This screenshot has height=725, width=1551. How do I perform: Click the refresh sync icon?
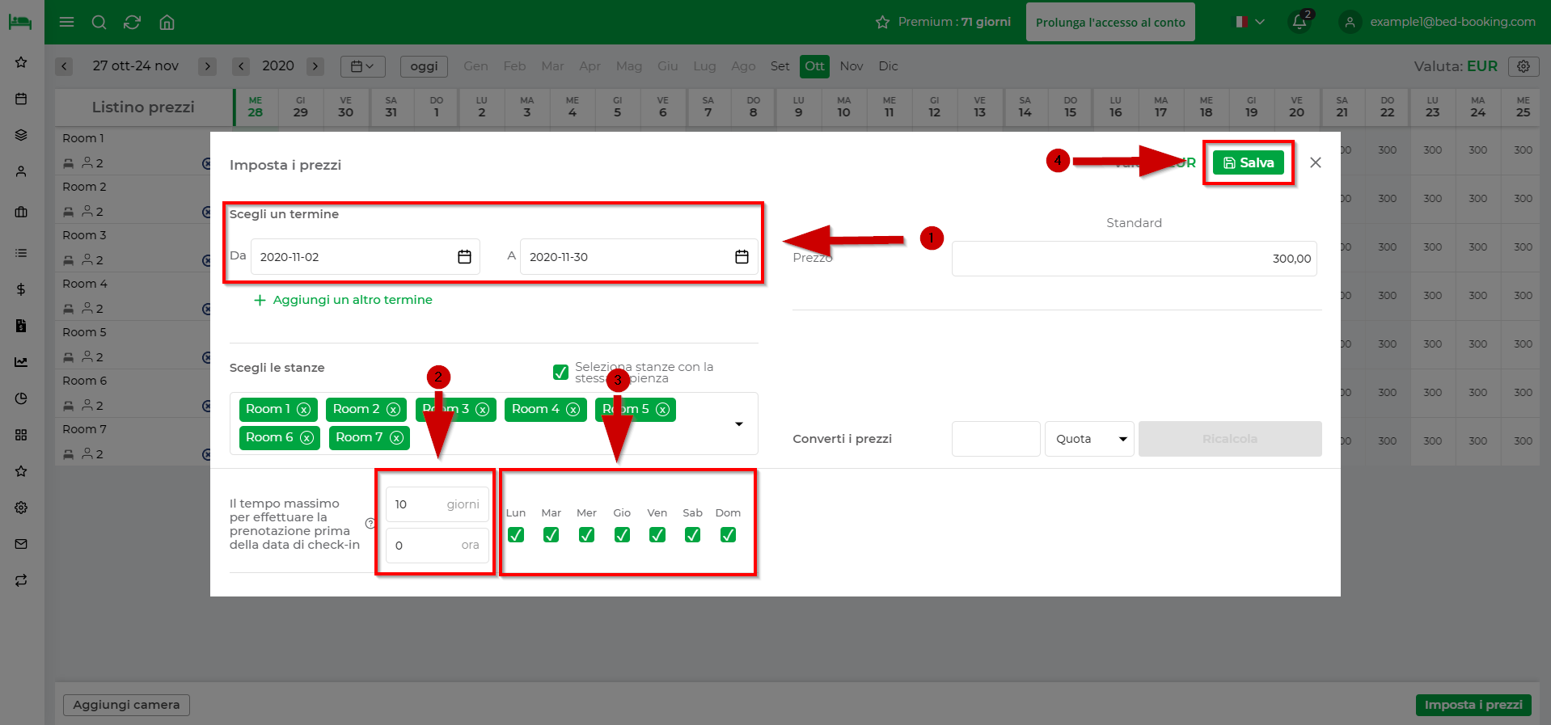click(x=133, y=22)
